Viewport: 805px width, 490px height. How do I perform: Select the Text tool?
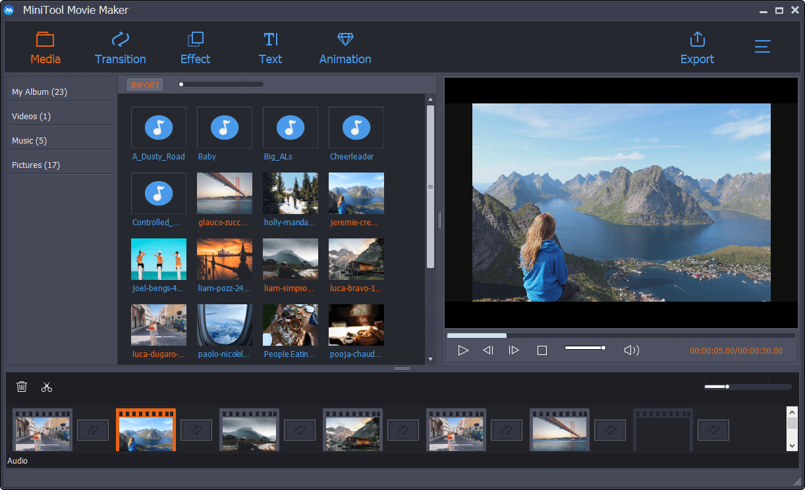point(270,46)
